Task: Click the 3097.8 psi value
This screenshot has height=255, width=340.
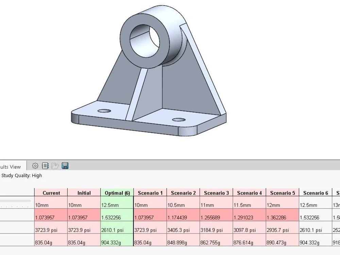Action: click(x=249, y=227)
